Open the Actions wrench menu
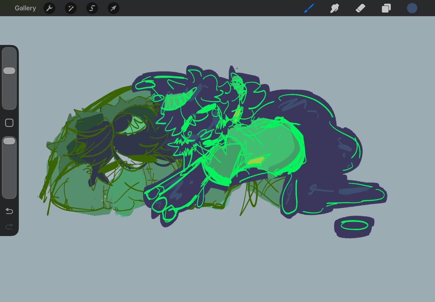Viewport: 435px width, 302px height. coord(49,8)
